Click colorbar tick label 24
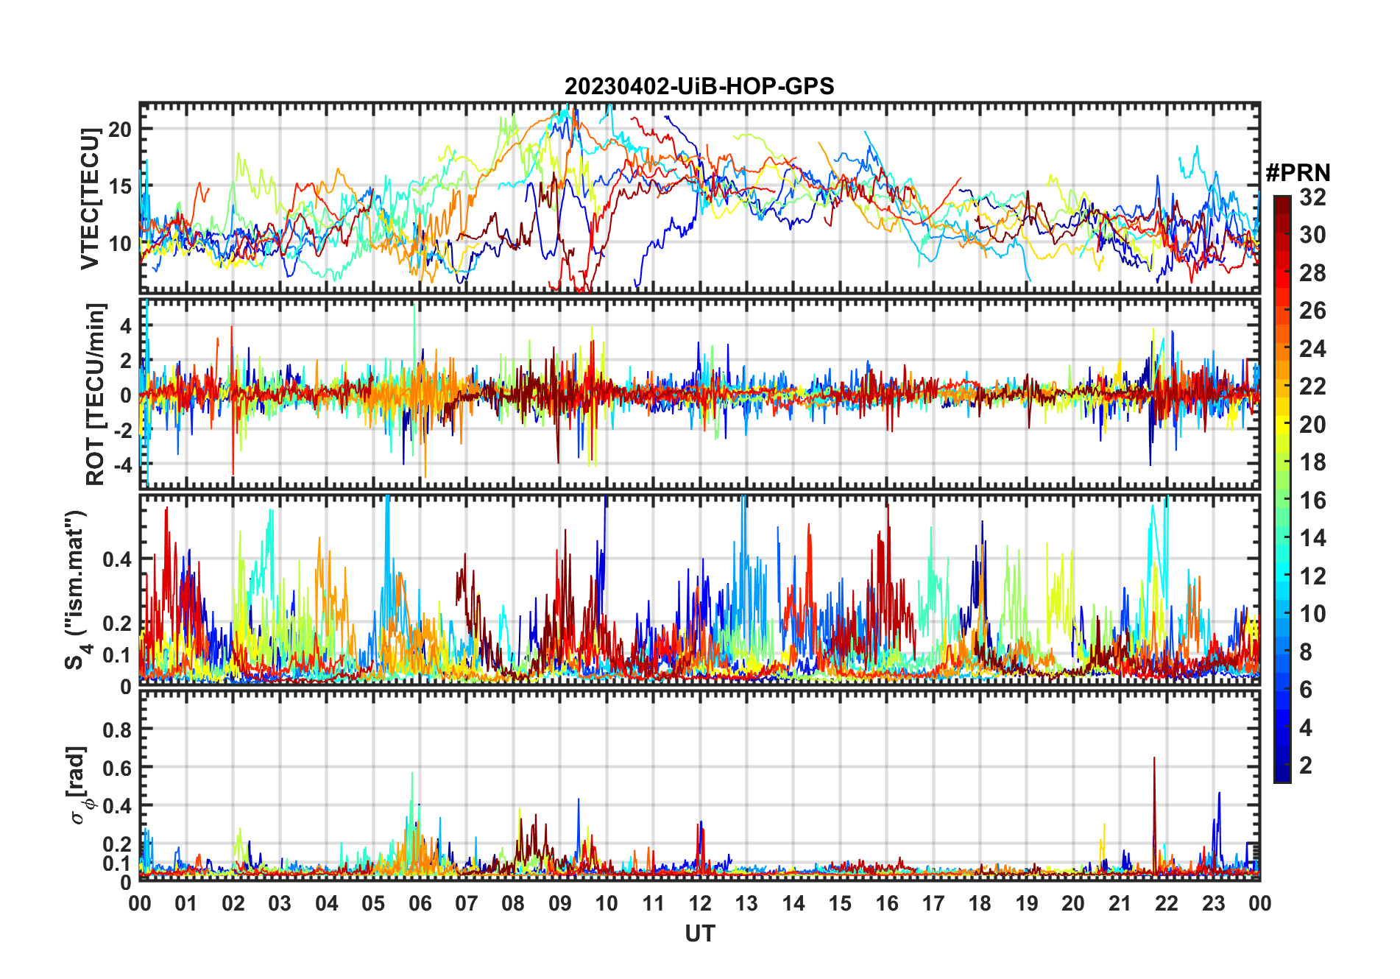This screenshot has height=979, width=1400. tap(1312, 349)
